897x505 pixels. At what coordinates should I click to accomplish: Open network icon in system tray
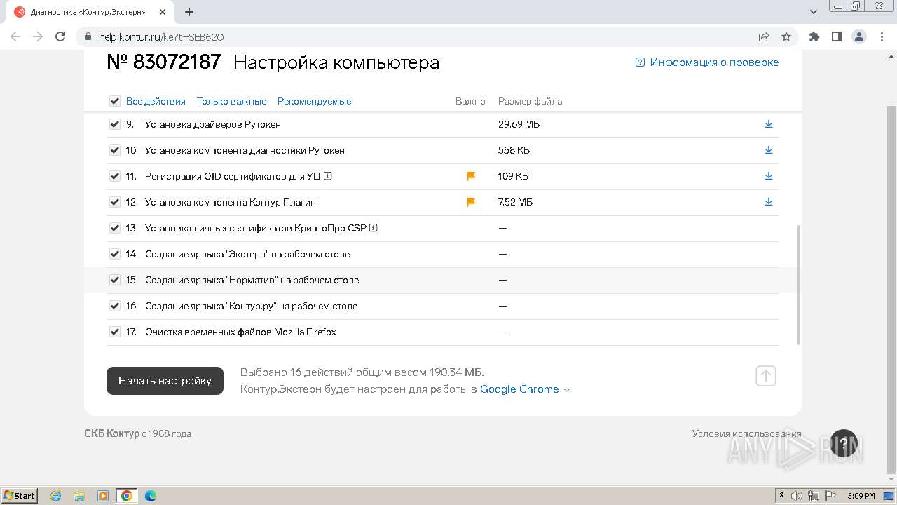(813, 496)
